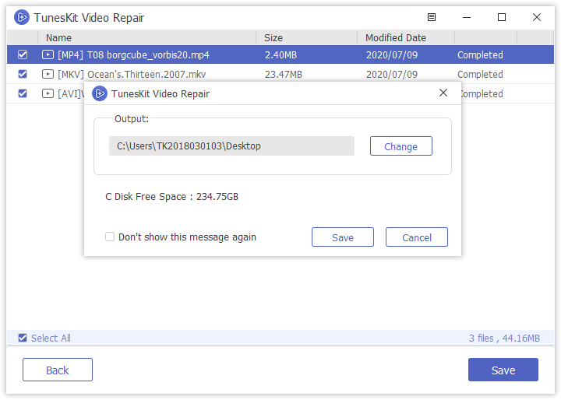Viewport: 561px width, 400px height.
Task: Click the 2.40MB size cell
Action: click(280, 54)
